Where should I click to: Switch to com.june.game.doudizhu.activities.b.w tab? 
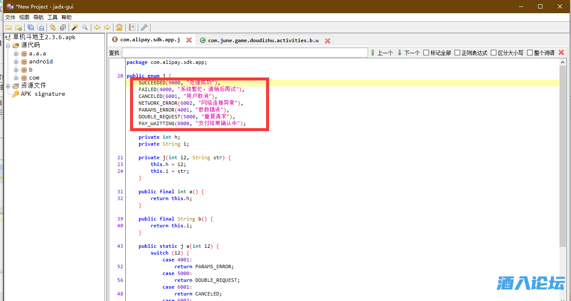click(x=263, y=40)
